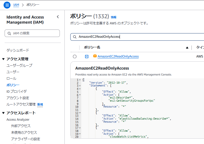Viewport: 204px width, 144px height.
Task: Click the magnifier icon in policy filter
Action: [x=75, y=37]
